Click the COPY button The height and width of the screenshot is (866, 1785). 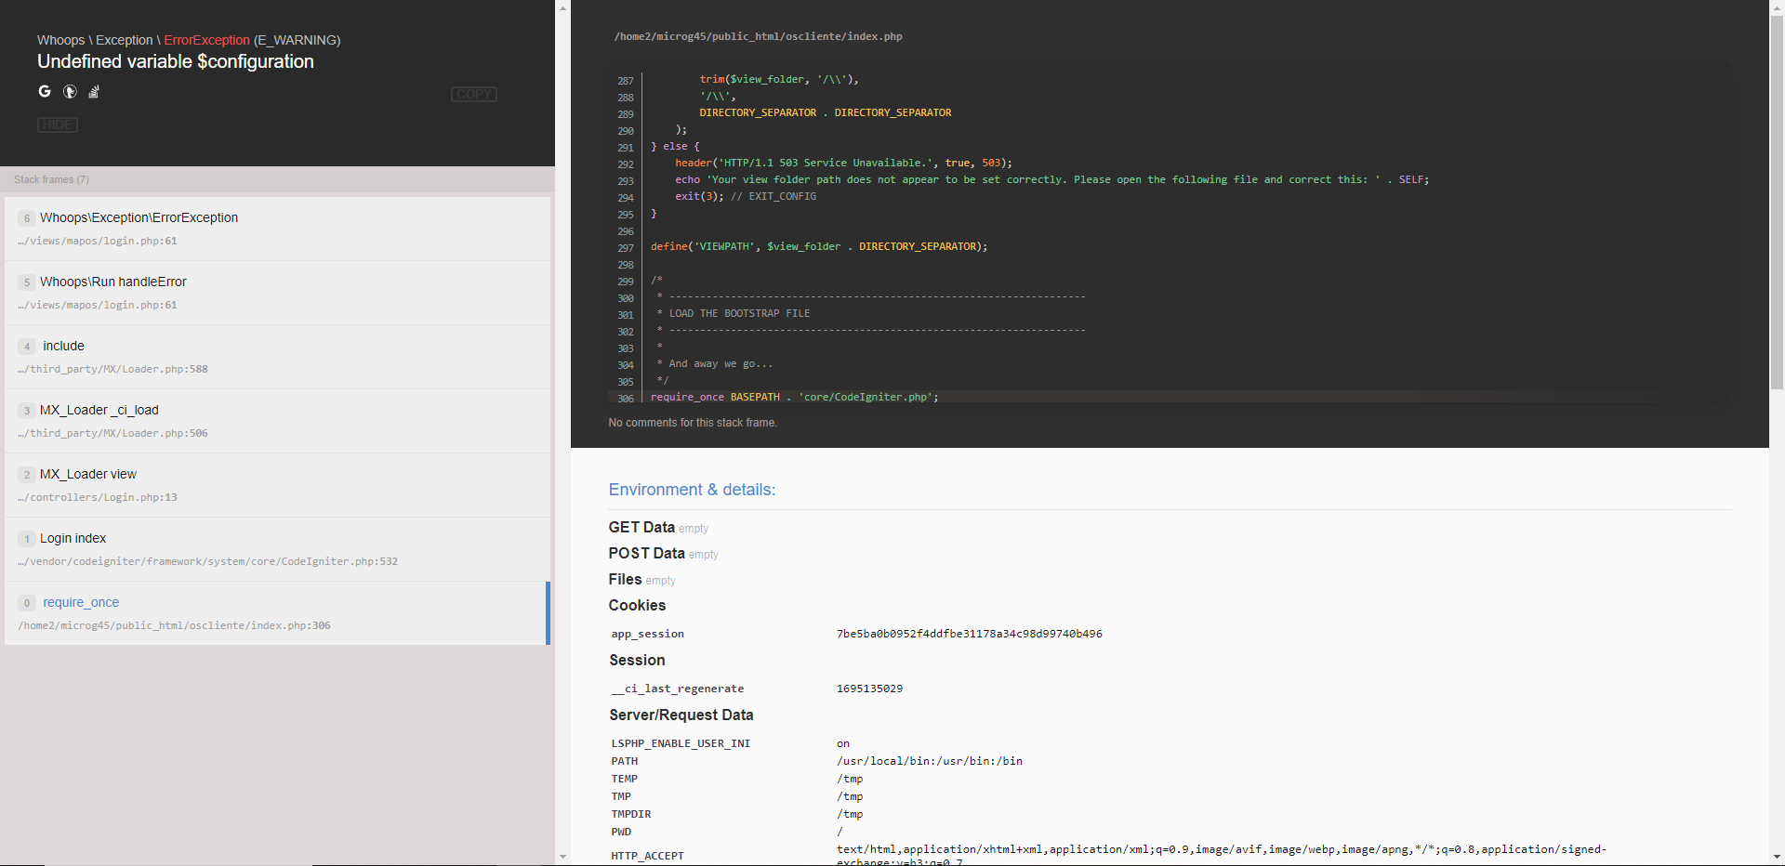tap(473, 94)
